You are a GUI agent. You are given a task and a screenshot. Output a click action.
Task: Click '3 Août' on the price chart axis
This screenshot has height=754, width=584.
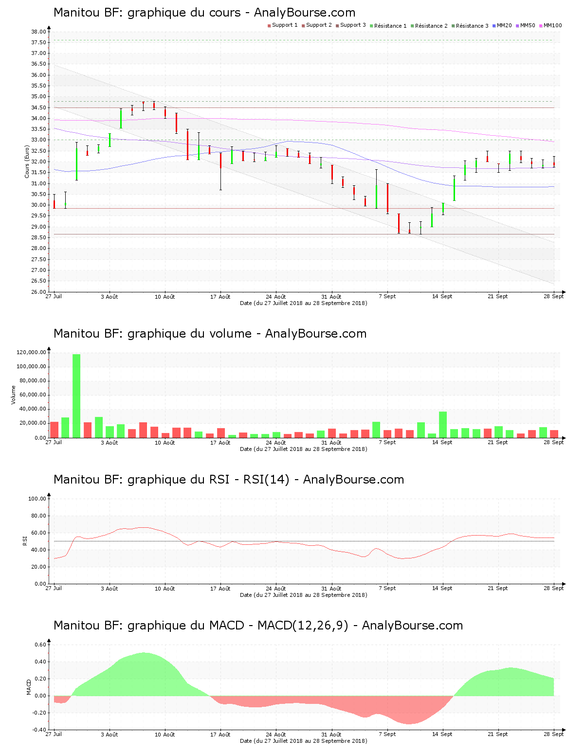pyautogui.click(x=109, y=296)
